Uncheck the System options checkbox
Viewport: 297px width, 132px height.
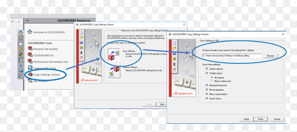[x=207, y=69]
